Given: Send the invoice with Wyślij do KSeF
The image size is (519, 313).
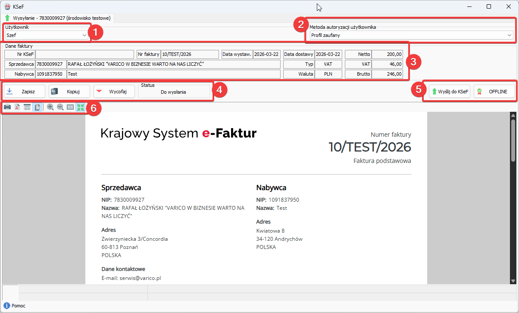Looking at the screenshot, I should point(449,92).
